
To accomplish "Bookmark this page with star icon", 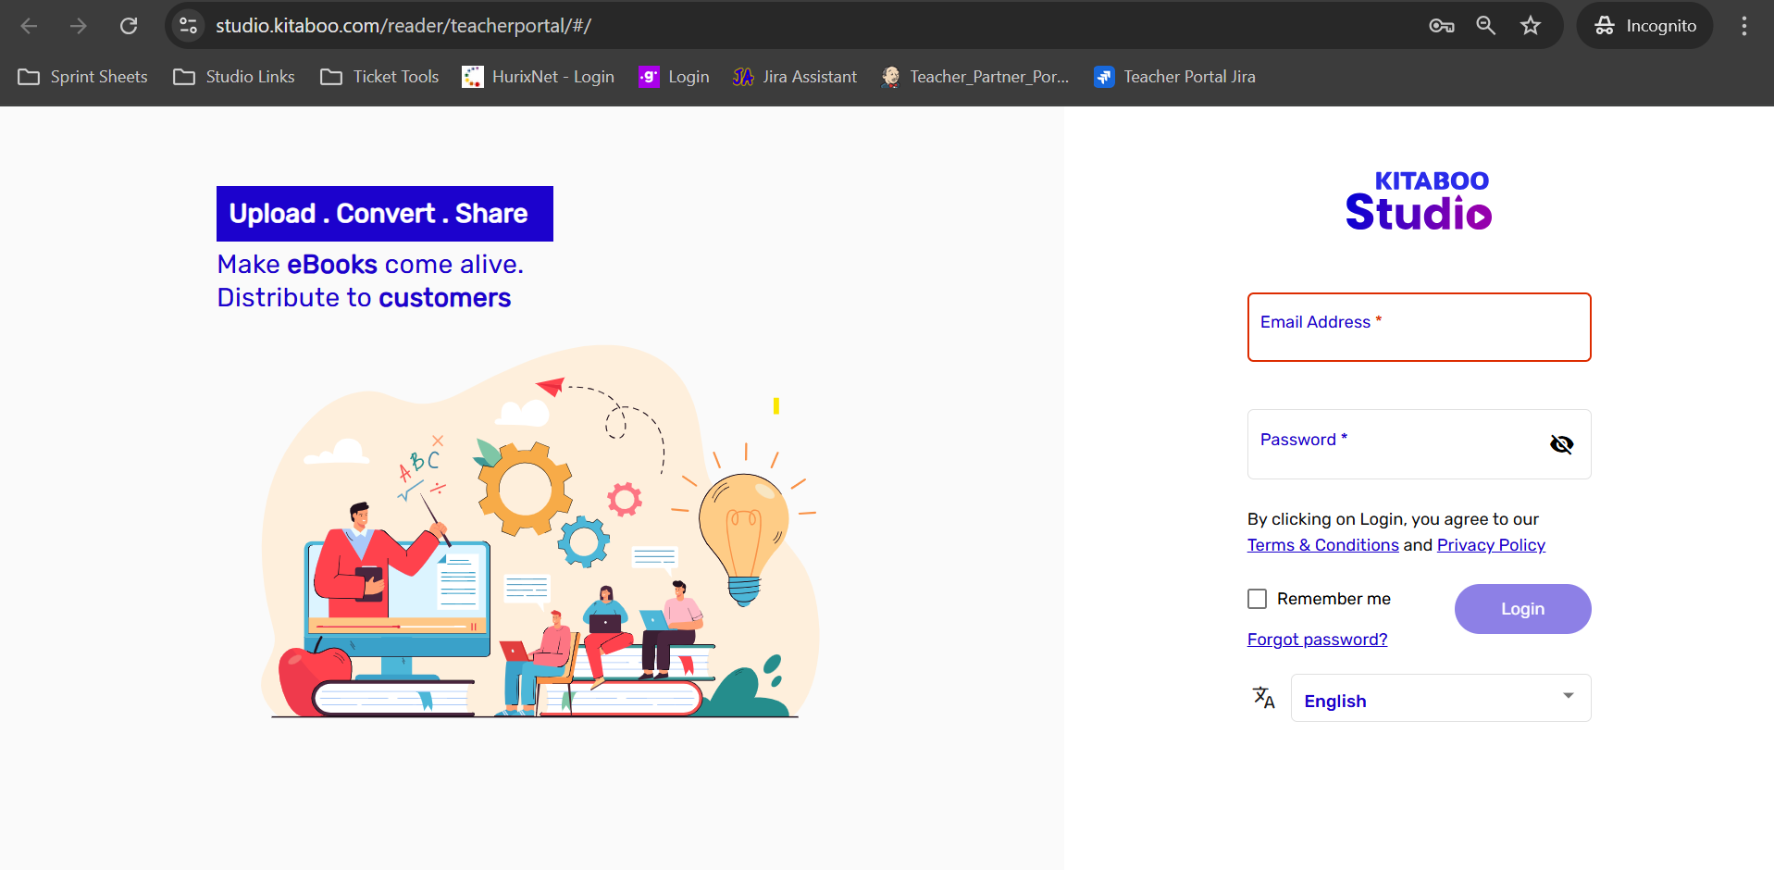I will (1531, 26).
